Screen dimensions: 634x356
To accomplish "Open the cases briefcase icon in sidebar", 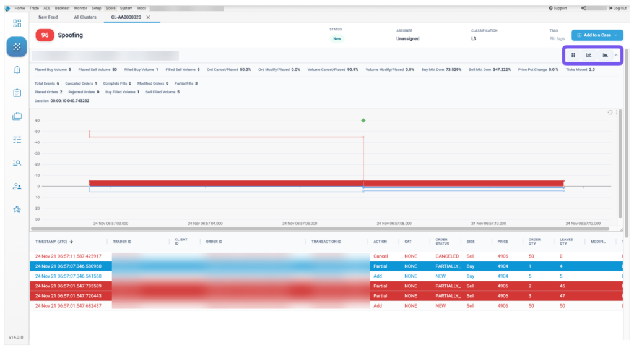I will point(17,116).
